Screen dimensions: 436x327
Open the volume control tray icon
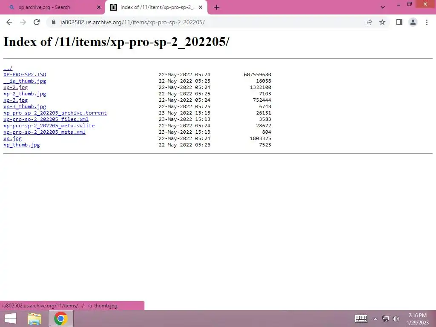(396, 318)
